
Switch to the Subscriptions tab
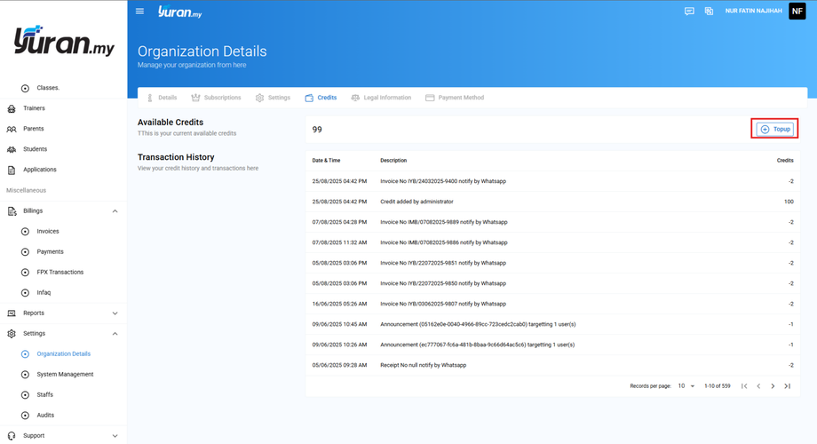[216, 98]
